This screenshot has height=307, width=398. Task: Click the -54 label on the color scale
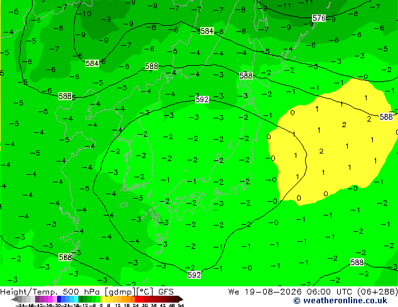pyautogui.click(x=20, y=305)
